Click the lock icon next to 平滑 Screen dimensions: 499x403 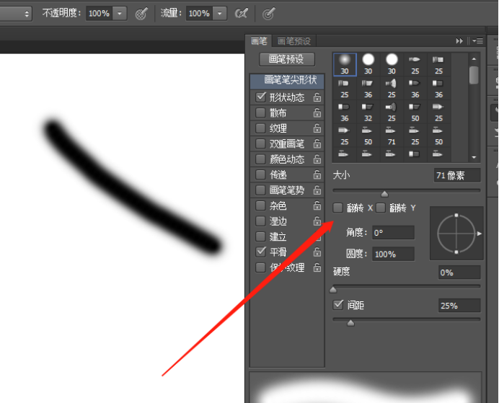coord(317,252)
